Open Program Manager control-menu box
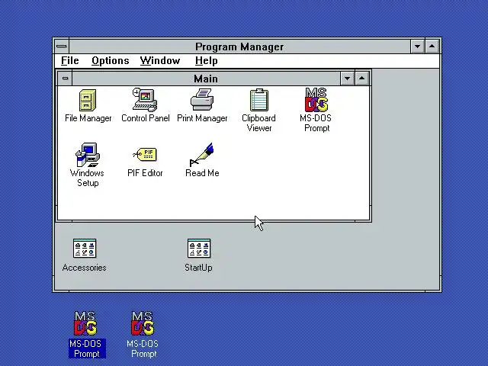The width and height of the screenshot is (488, 366). pos(62,47)
